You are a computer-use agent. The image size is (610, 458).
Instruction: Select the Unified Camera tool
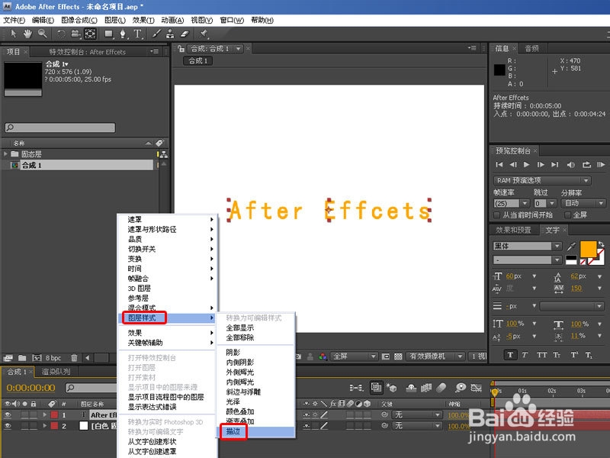tap(75, 34)
